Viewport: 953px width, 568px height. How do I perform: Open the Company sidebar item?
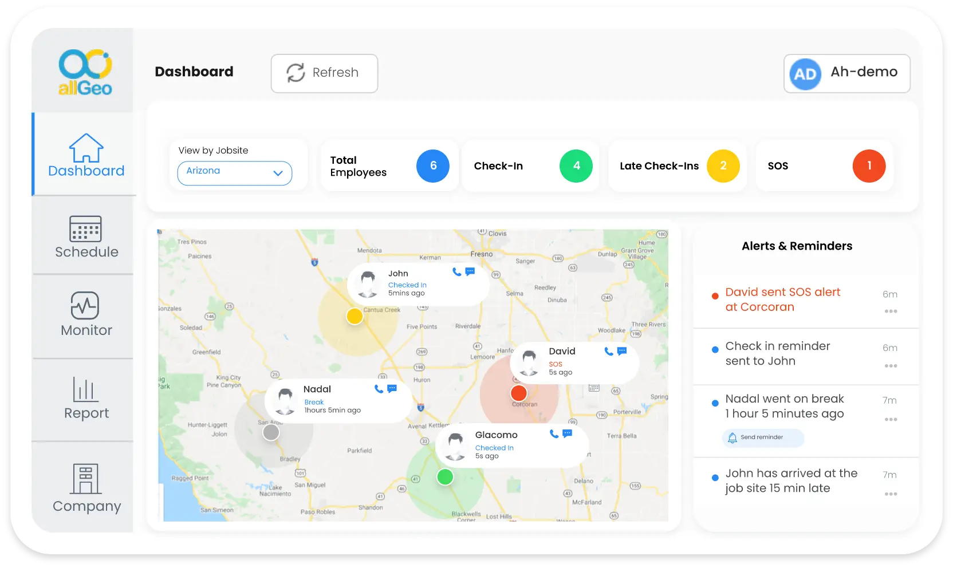pos(86,488)
